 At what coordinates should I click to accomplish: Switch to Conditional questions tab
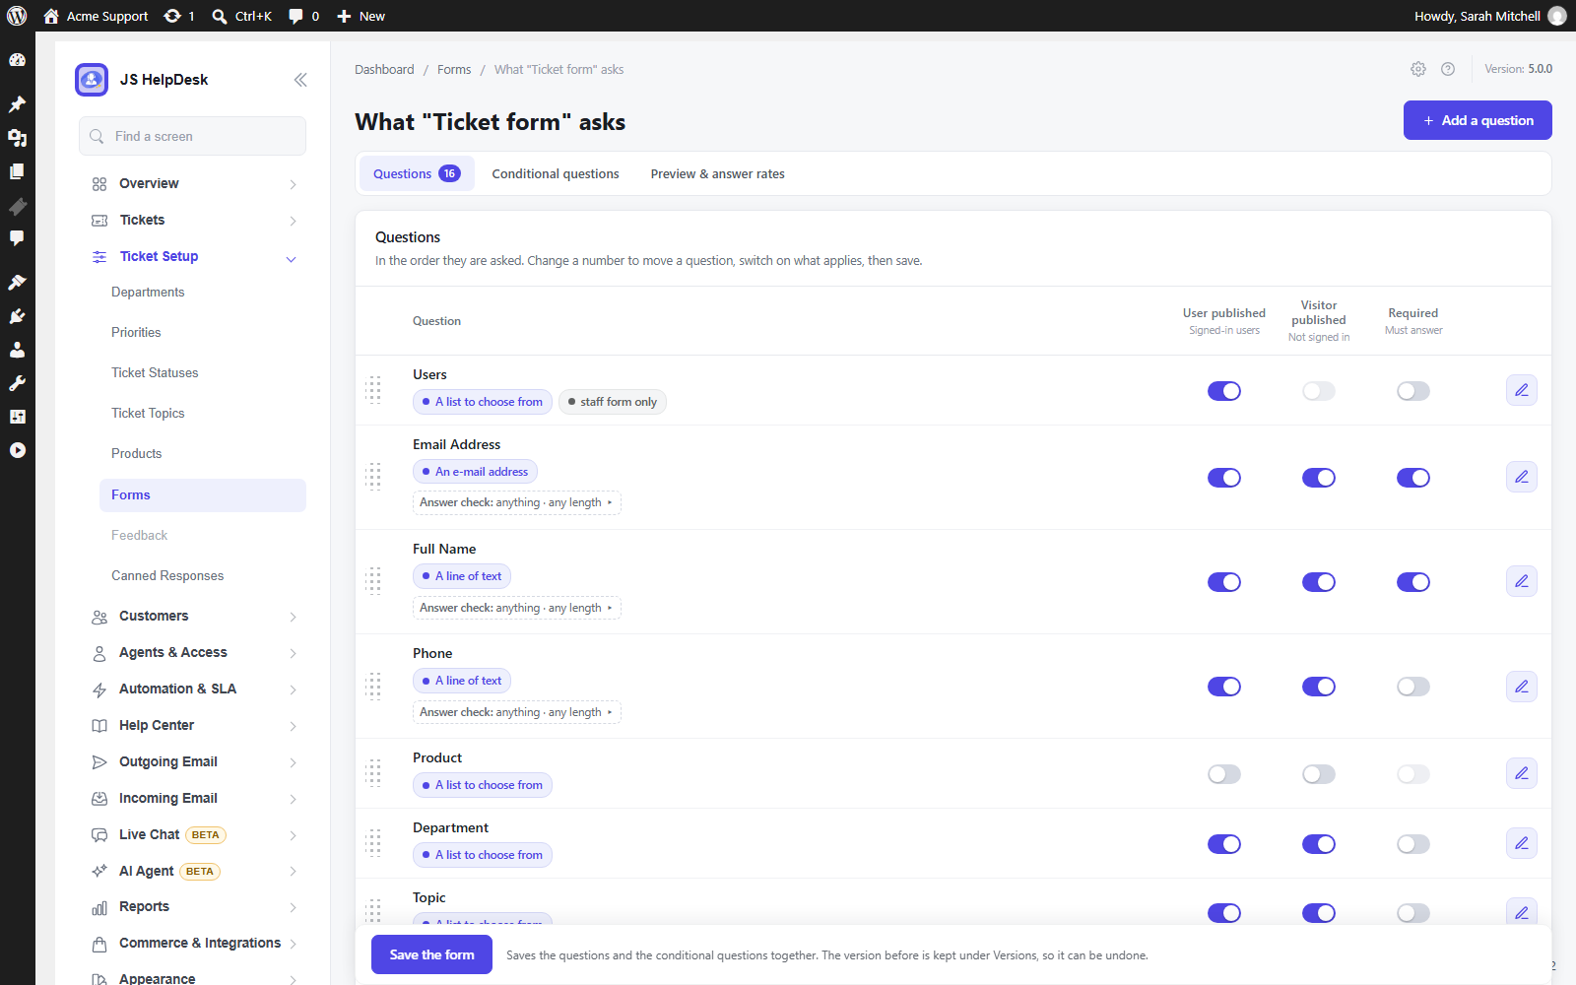click(556, 174)
